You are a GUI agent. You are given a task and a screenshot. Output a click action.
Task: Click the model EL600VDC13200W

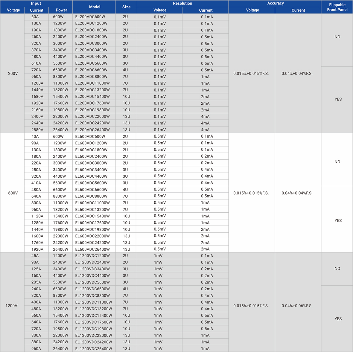(x=94, y=209)
